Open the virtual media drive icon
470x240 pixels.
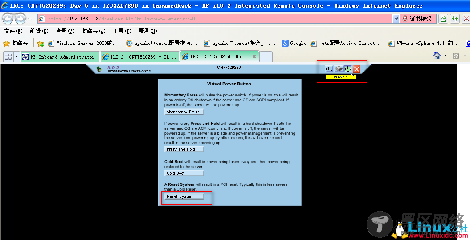click(x=339, y=69)
